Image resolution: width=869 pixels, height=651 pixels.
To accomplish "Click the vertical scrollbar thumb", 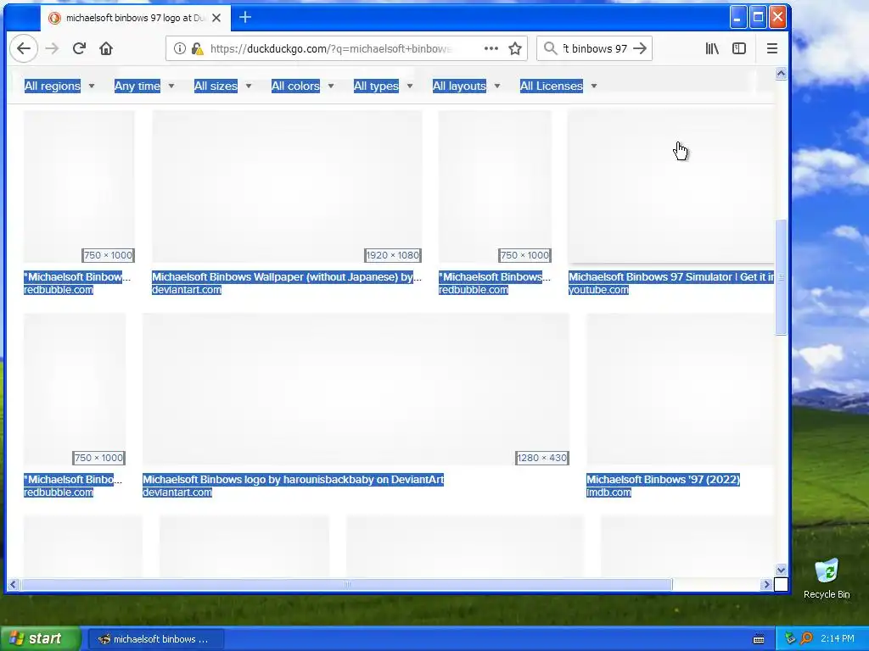I will point(781,277).
